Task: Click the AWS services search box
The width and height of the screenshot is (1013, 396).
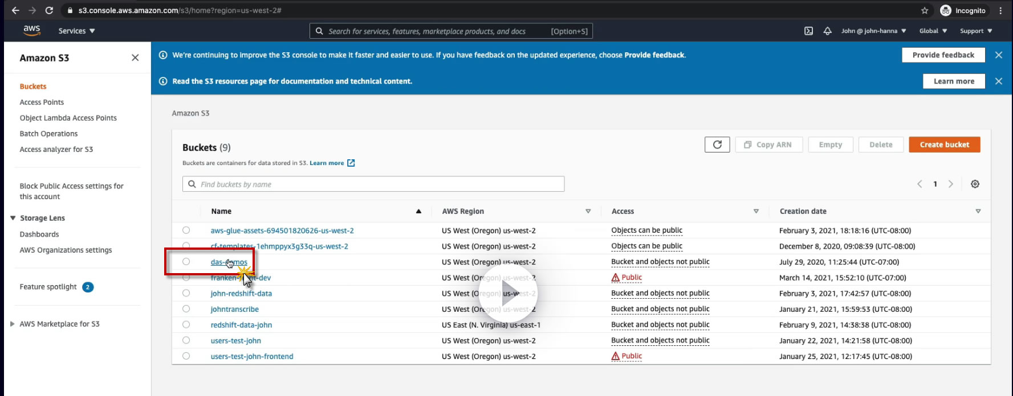Action: click(451, 31)
